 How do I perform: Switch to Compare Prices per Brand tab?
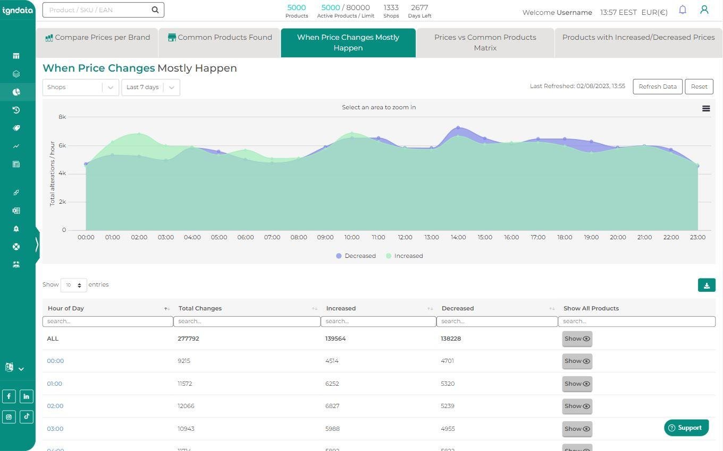(97, 38)
